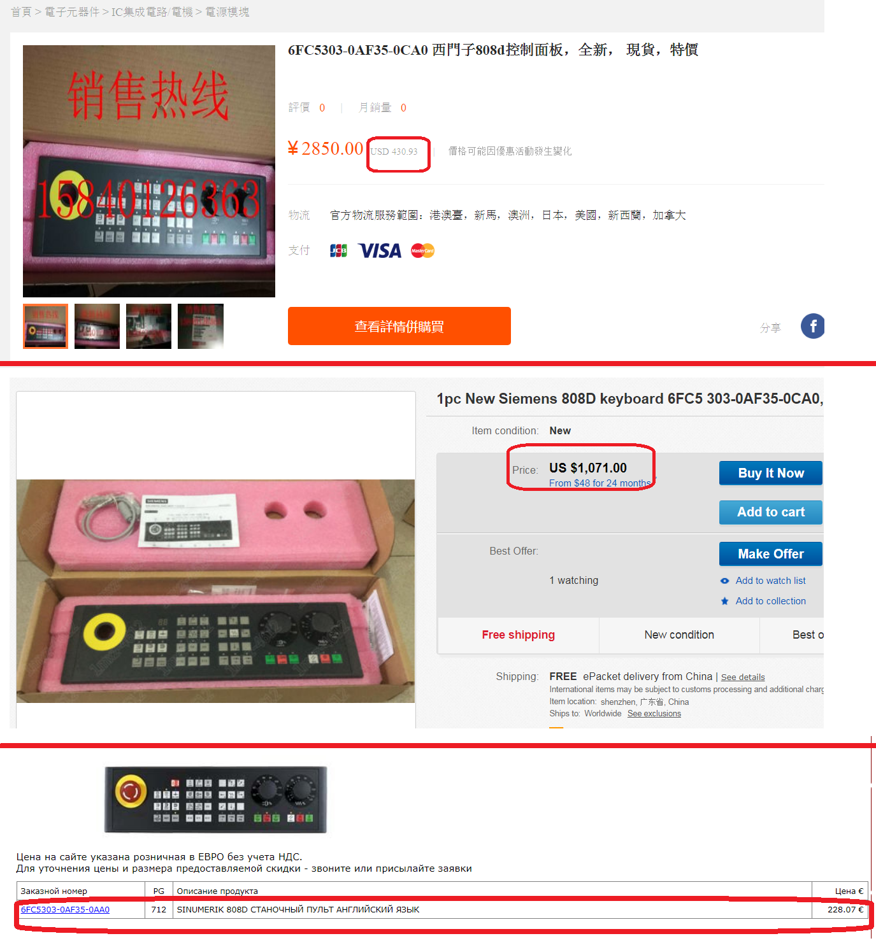
Task: Open the 6FC5303-0AF35-0AA0 order number link
Action: [x=65, y=910]
